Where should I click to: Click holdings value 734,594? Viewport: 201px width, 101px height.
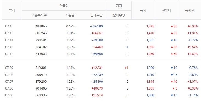point(41,40)
